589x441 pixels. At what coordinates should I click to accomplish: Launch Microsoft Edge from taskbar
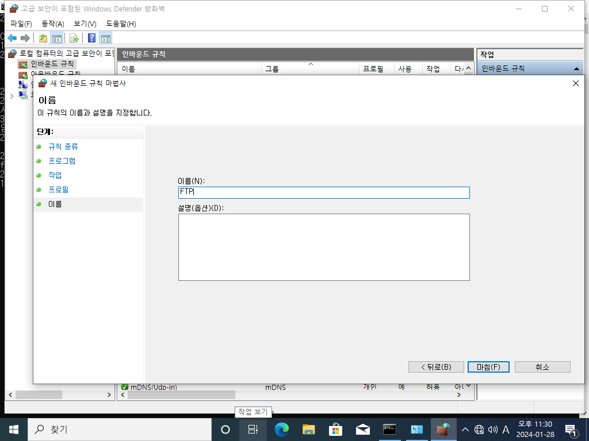pos(281,430)
